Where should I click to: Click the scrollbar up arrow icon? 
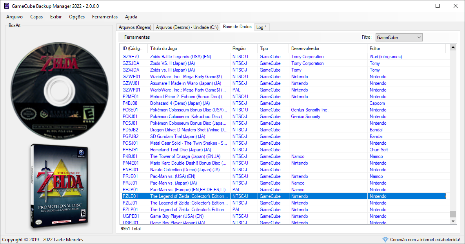[453, 47]
